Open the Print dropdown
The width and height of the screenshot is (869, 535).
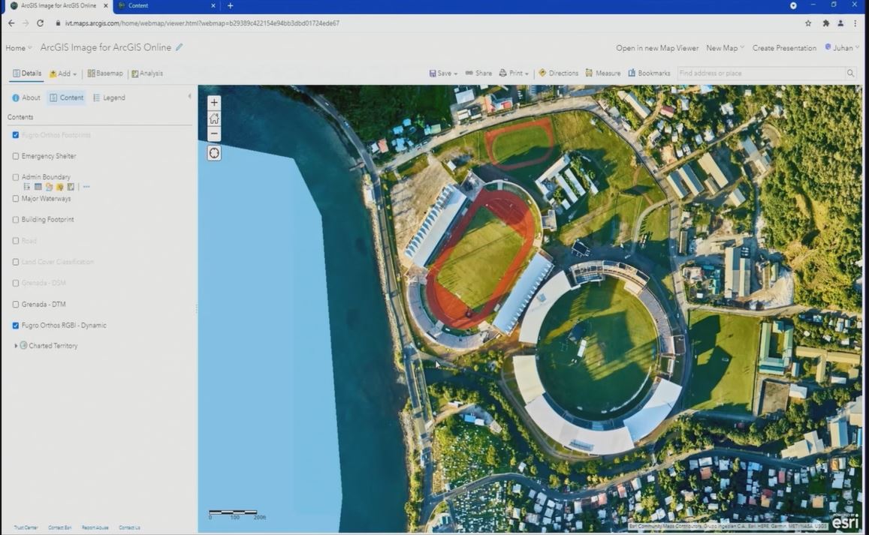pyautogui.click(x=514, y=73)
